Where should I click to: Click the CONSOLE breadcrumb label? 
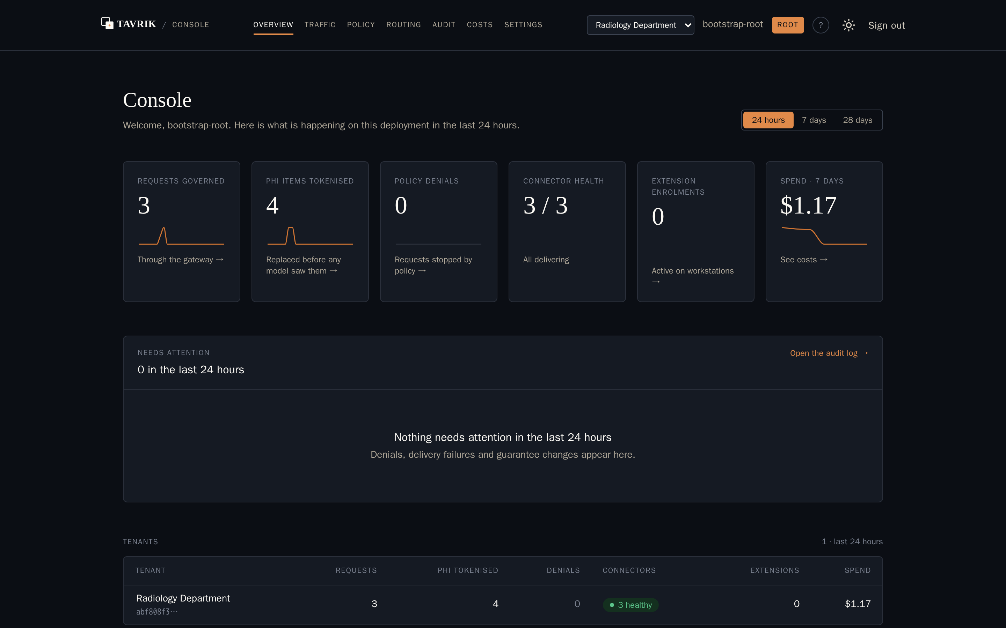[190, 25]
